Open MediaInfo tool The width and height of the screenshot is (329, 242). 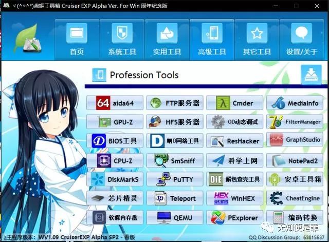295,103
